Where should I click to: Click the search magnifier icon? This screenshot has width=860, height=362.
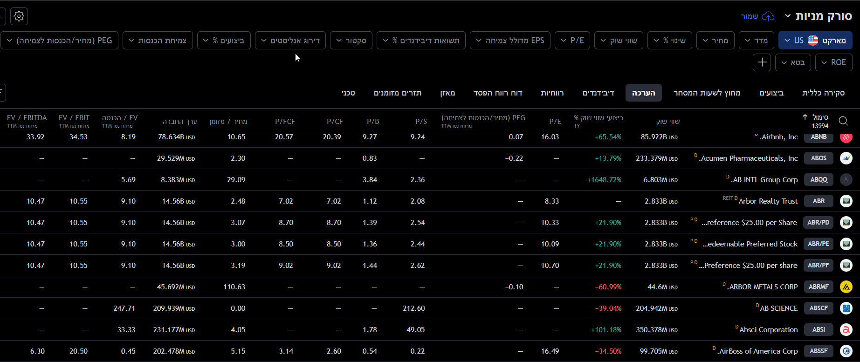(x=843, y=121)
